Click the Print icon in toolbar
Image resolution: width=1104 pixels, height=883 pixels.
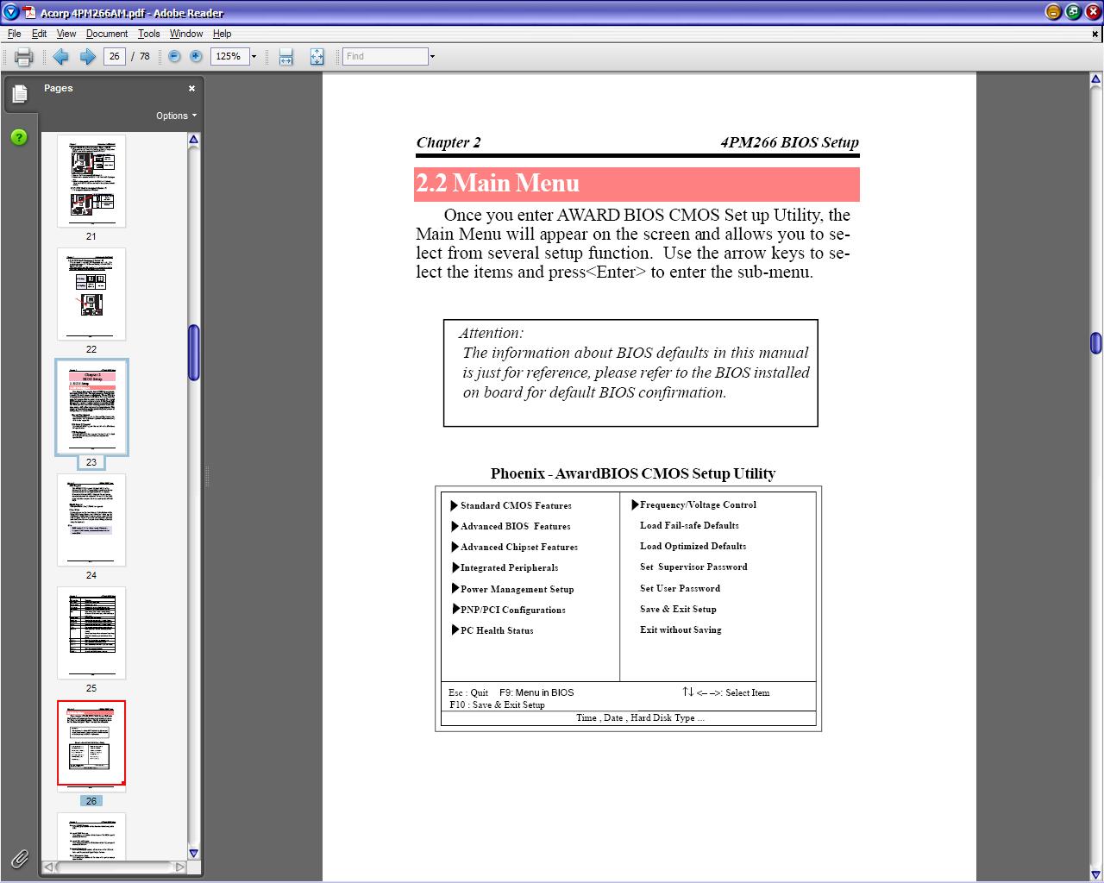point(24,57)
